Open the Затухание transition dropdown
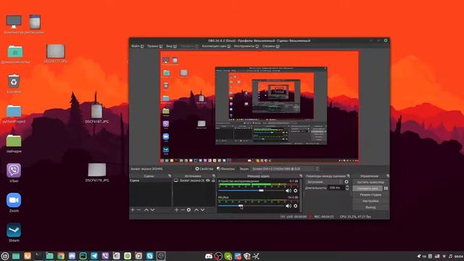Image resolution: width=464 pixels, height=261 pixels. [x=324, y=182]
